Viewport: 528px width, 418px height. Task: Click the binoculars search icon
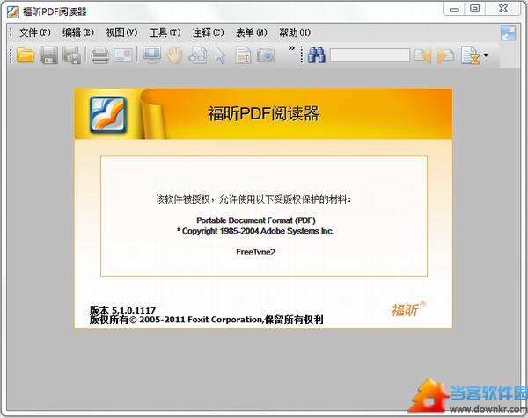pos(317,55)
